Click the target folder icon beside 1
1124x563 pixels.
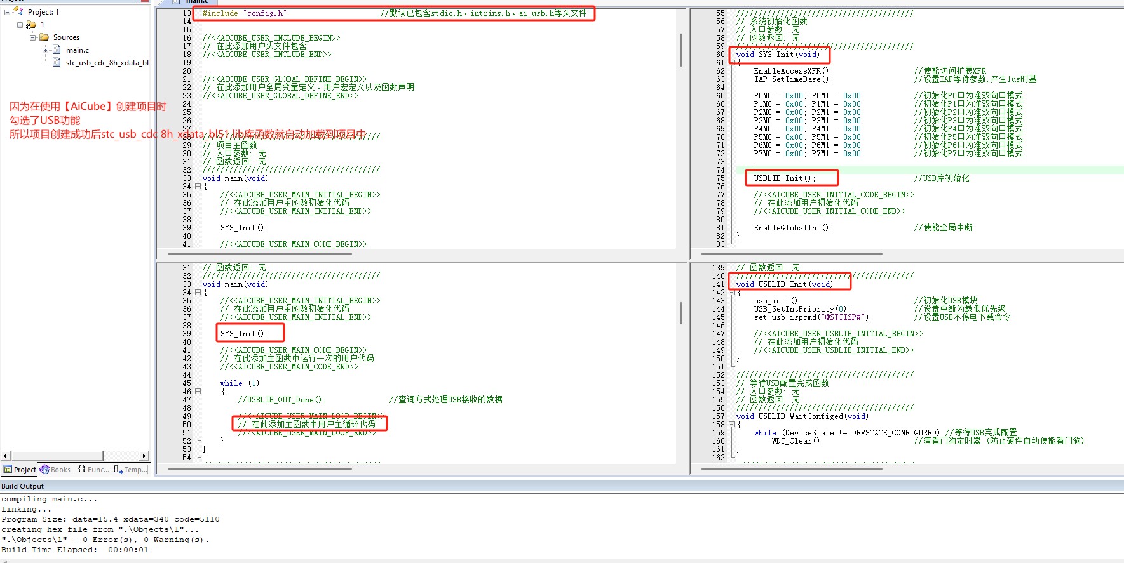pos(30,25)
